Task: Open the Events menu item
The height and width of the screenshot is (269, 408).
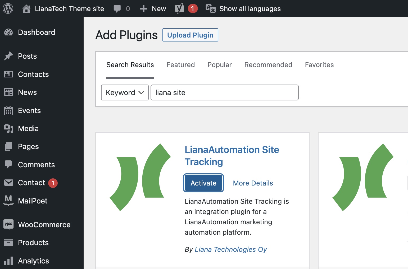Action: coord(29,110)
